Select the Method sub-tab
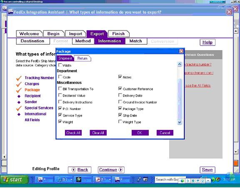The height and width of the screenshot is (188, 240). click(83, 41)
